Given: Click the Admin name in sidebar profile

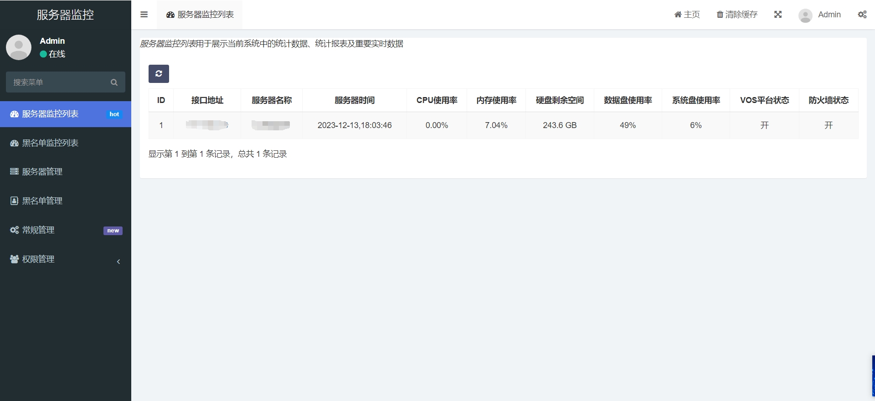Looking at the screenshot, I should (52, 41).
